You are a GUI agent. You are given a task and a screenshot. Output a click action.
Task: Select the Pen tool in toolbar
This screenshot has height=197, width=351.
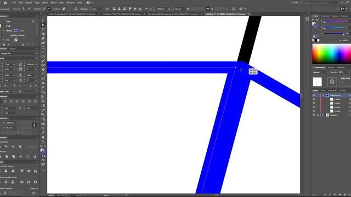[x=43, y=38]
